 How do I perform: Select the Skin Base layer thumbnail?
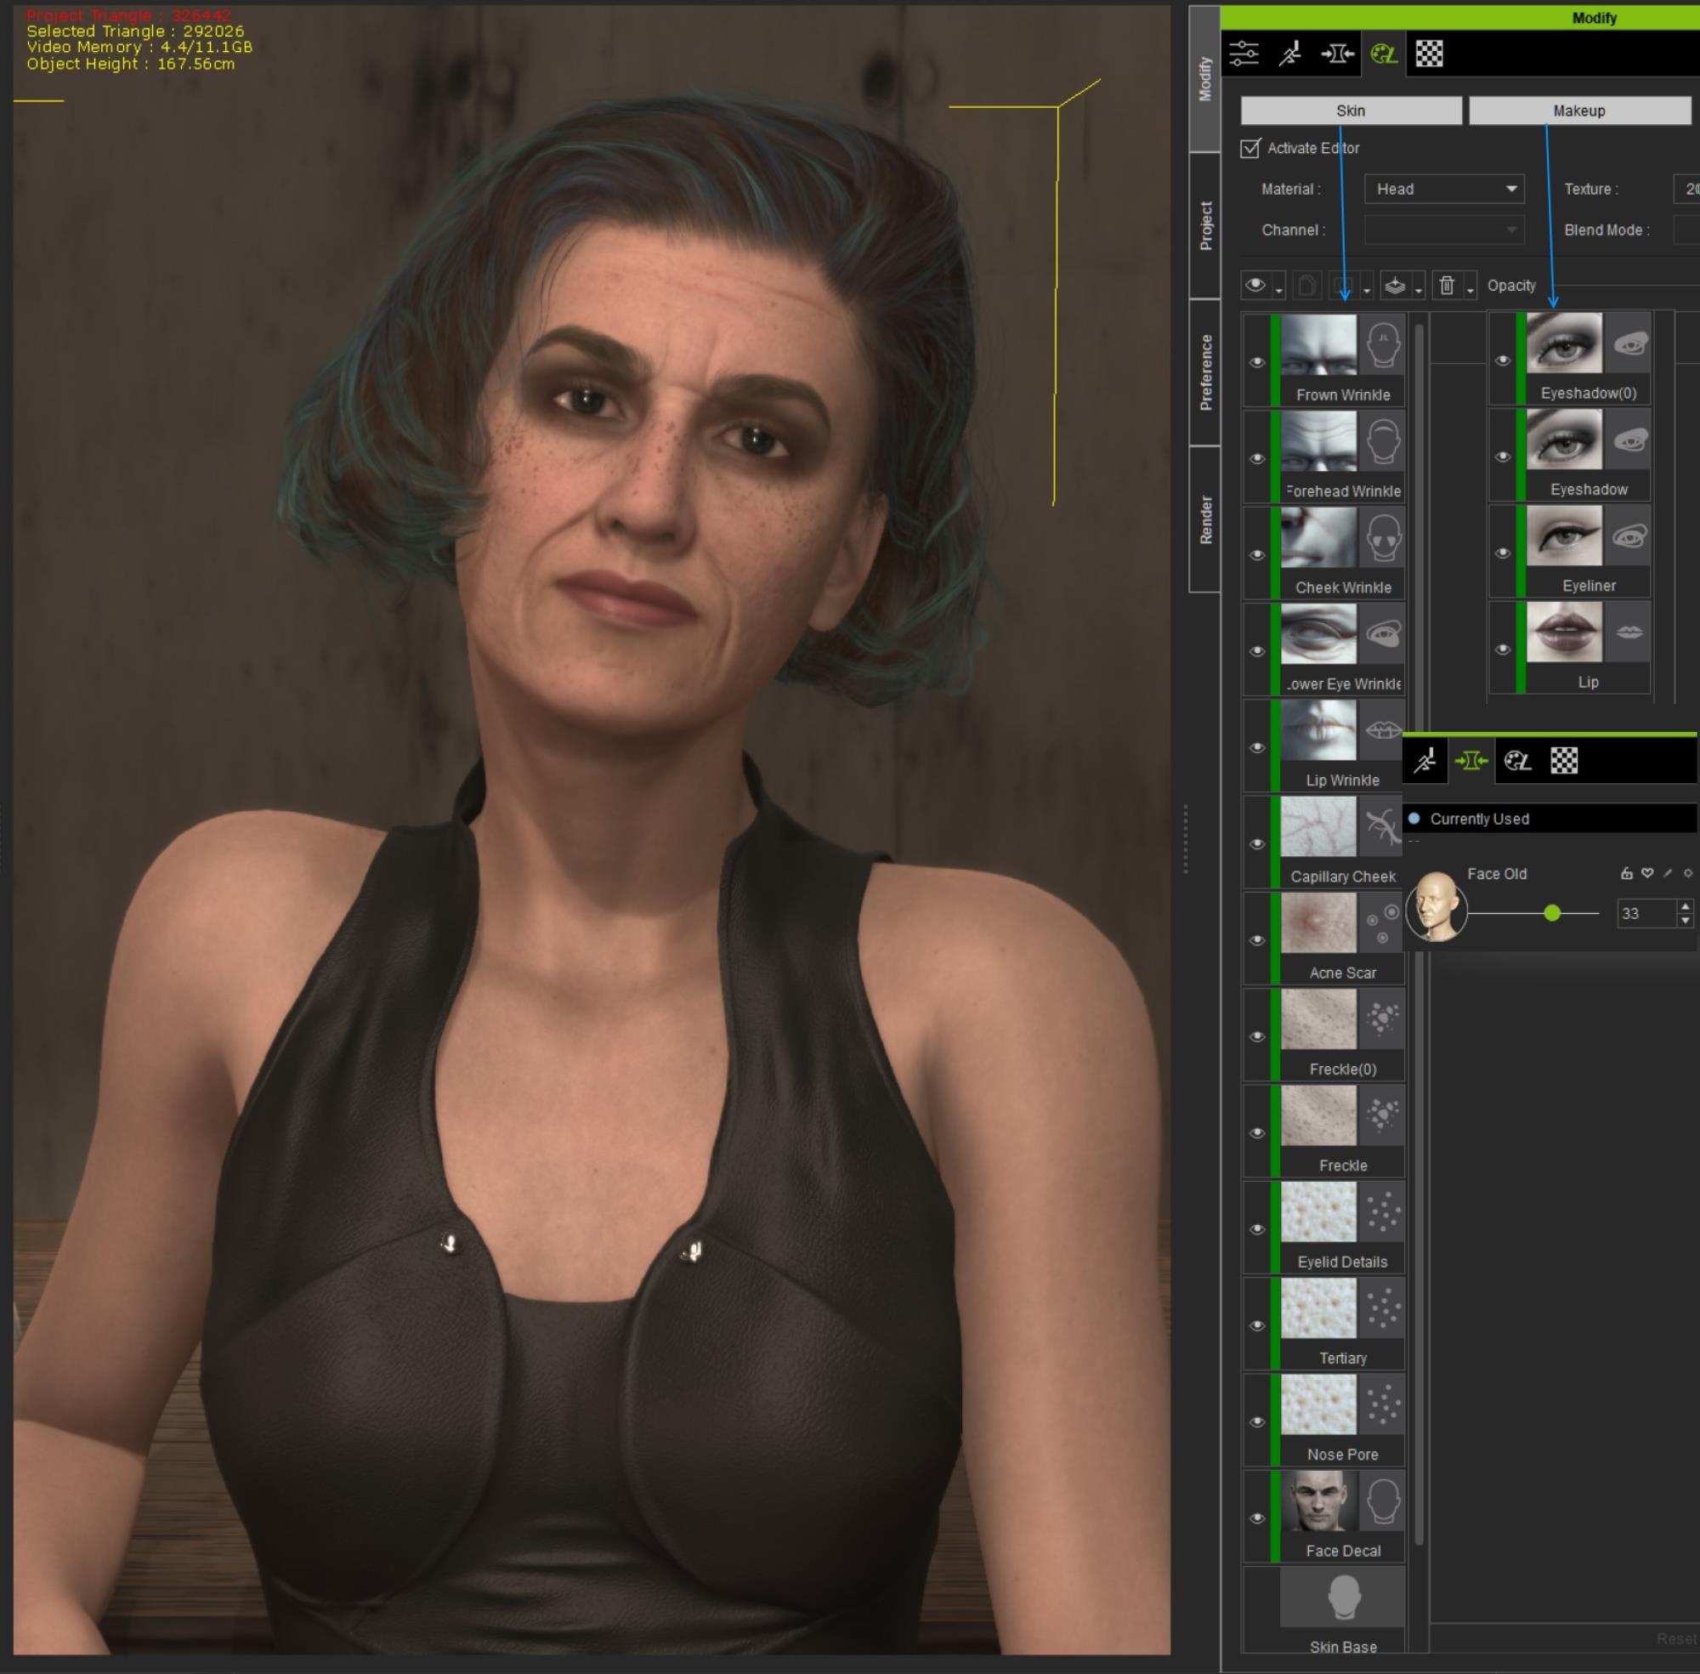[x=1344, y=1597]
